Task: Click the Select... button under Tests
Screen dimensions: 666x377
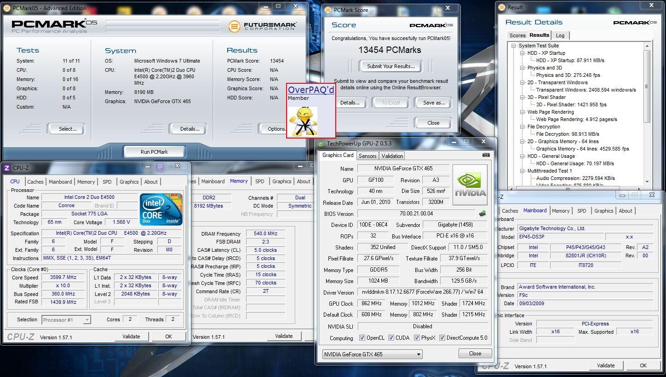Action: (x=68, y=129)
